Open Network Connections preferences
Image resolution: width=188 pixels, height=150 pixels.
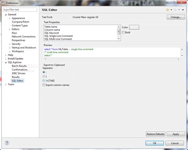(x=23, y=37)
